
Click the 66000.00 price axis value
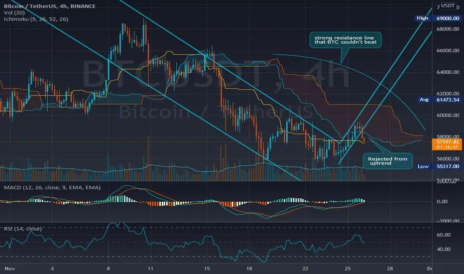[x=448, y=51]
